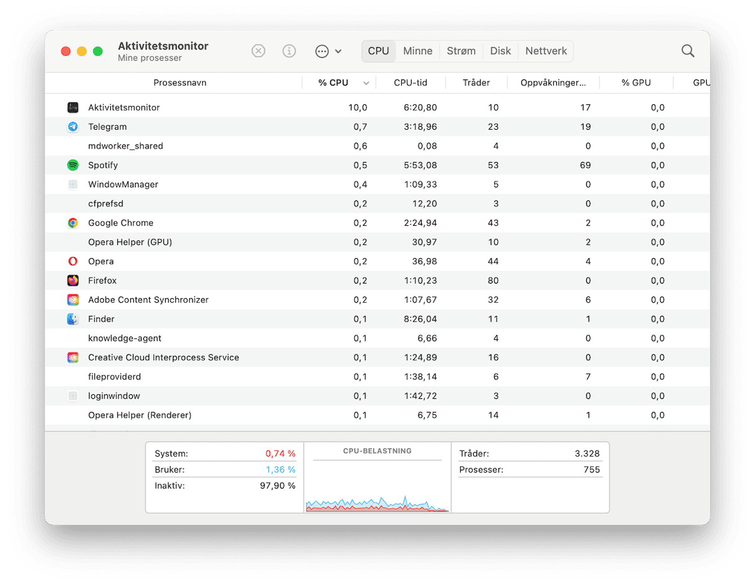Click CPU-tid value 8:26,04 for Finder

tap(420, 319)
